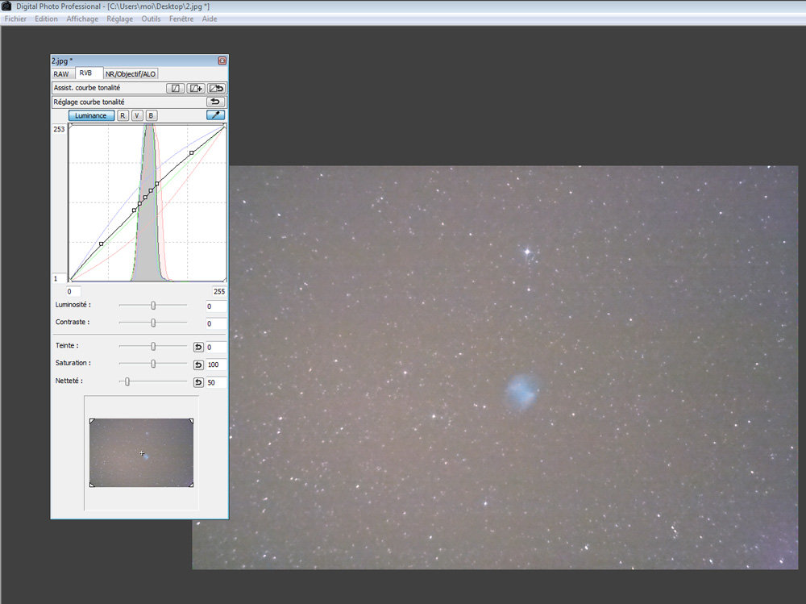Click the 'Assist. courbe tonalité' label
806x604 pixels.
(x=87, y=88)
